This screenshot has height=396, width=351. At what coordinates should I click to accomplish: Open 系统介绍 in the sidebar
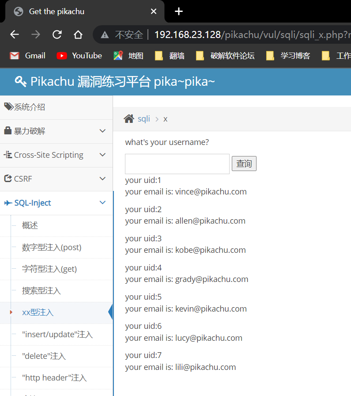pyautogui.click(x=29, y=107)
